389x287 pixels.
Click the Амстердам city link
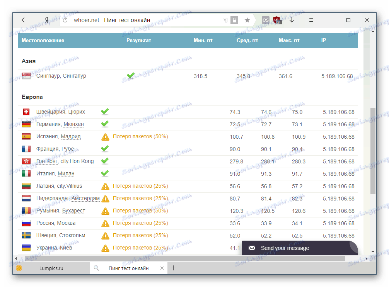85,199
